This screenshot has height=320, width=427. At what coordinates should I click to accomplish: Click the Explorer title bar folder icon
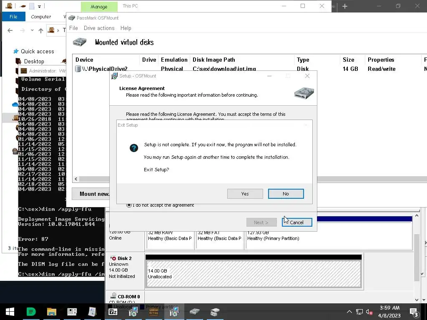(x=9, y=6)
